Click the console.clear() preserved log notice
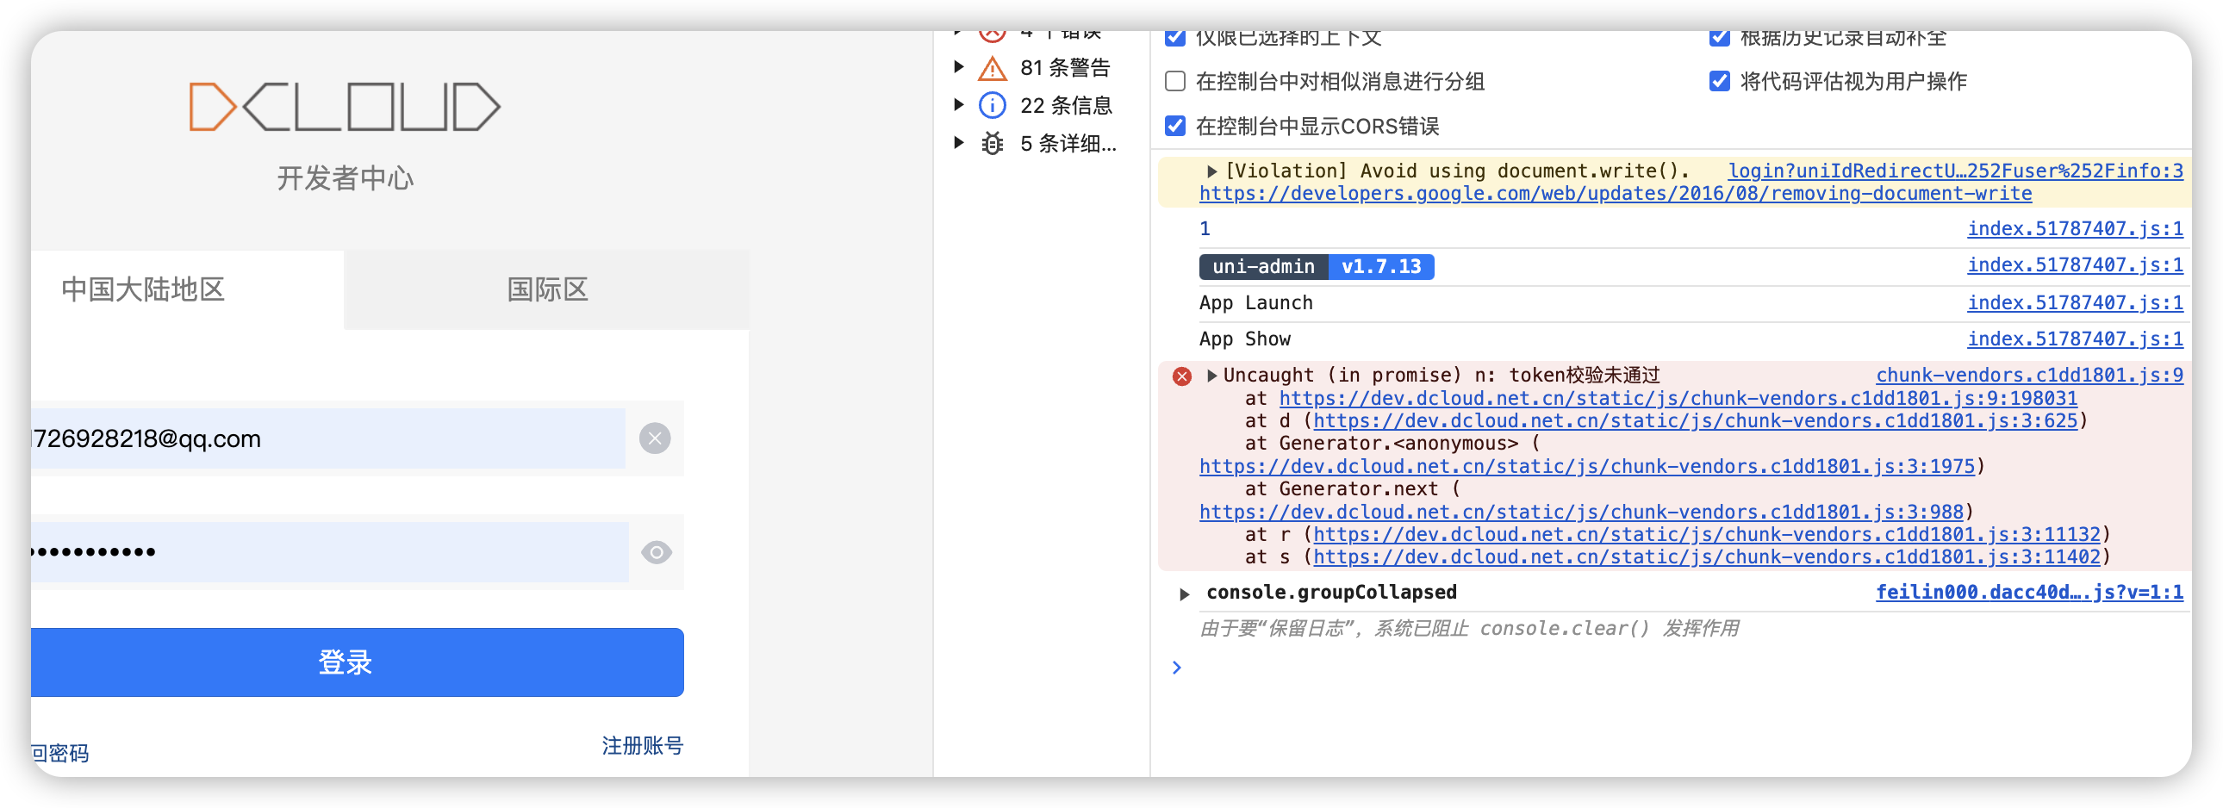 [x=1469, y=629]
